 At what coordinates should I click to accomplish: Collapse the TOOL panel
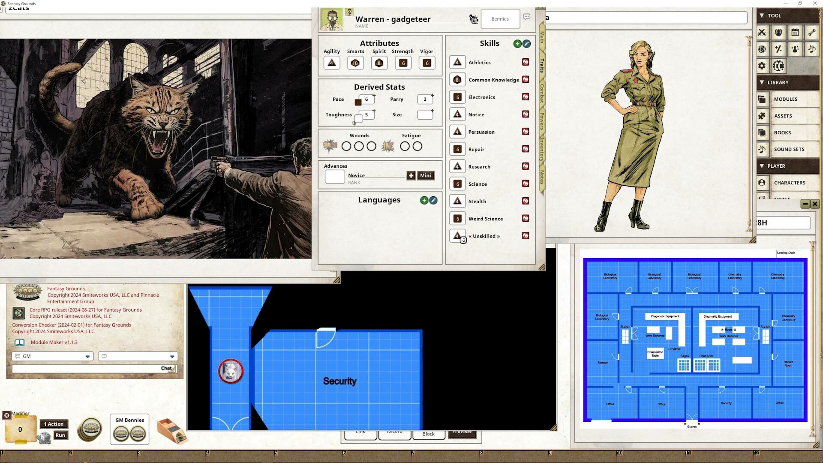point(763,15)
